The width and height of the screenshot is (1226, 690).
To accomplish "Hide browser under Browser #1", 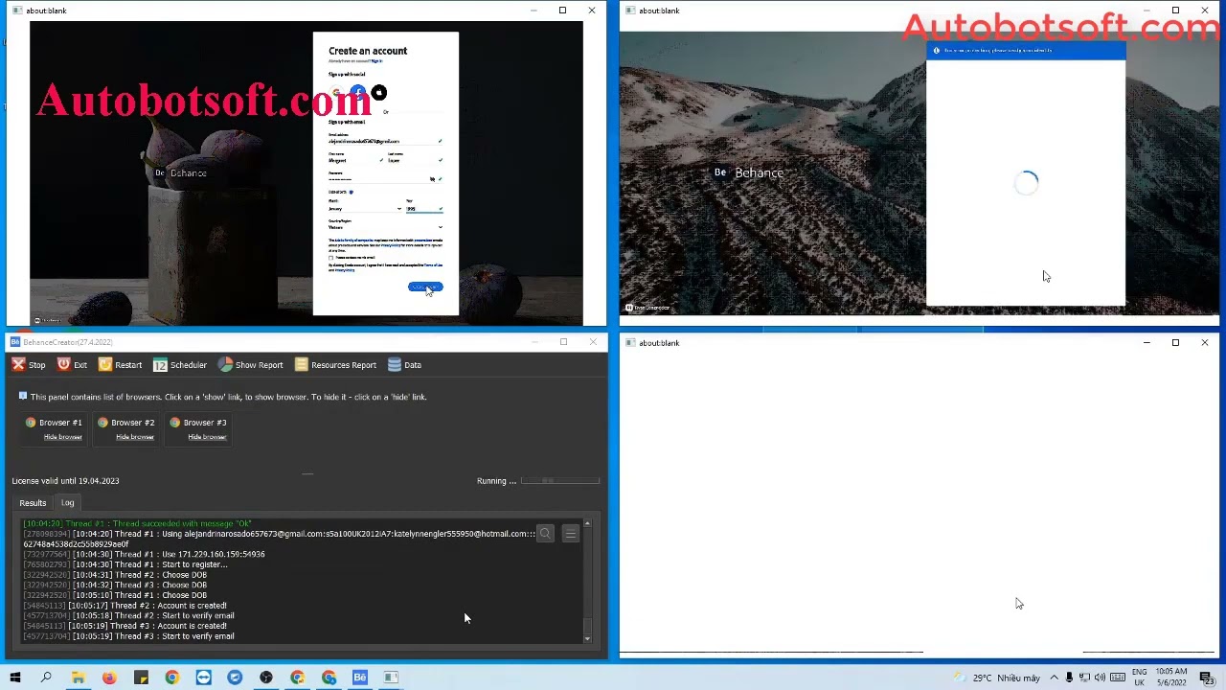I will click(x=62, y=437).
